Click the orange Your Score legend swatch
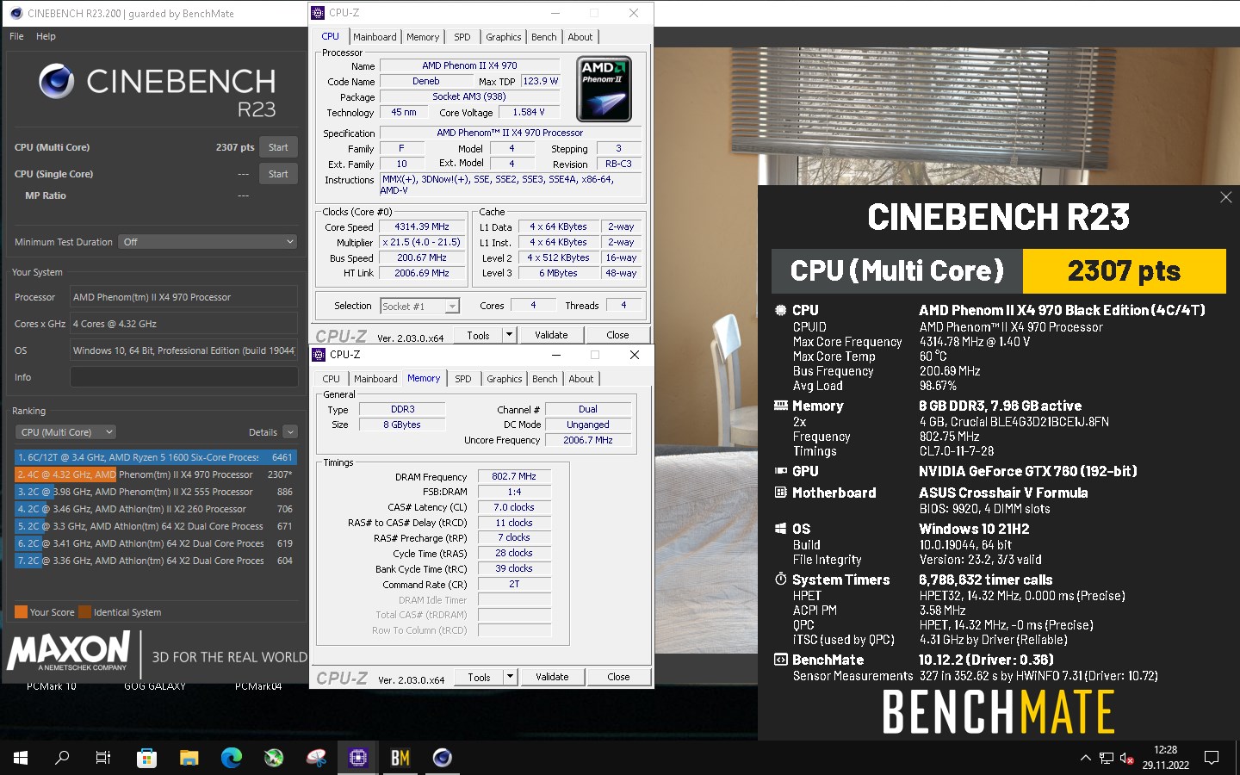The height and width of the screenshot is (775, 1240). click(x=22, y=612)
